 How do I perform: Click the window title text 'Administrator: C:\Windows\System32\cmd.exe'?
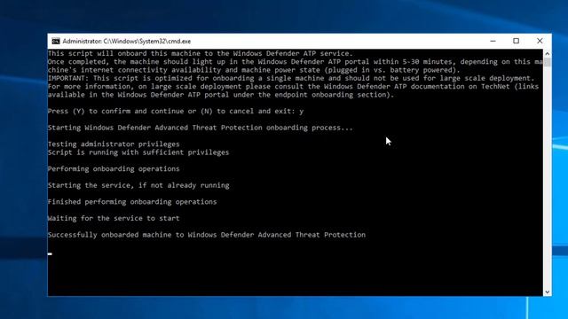pos(126,42)
